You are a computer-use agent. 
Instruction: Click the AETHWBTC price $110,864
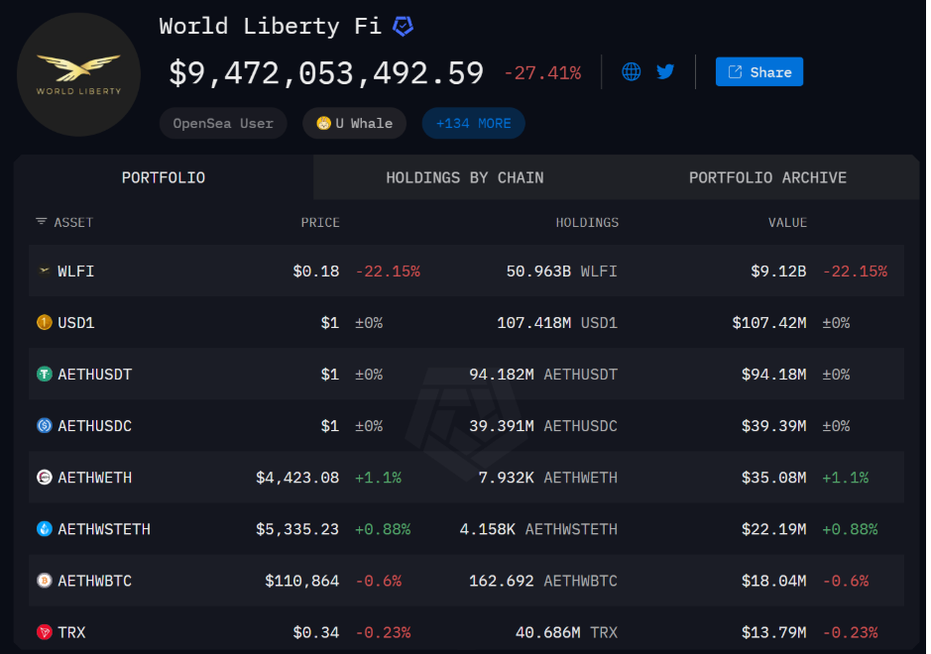tap(302, 581)
